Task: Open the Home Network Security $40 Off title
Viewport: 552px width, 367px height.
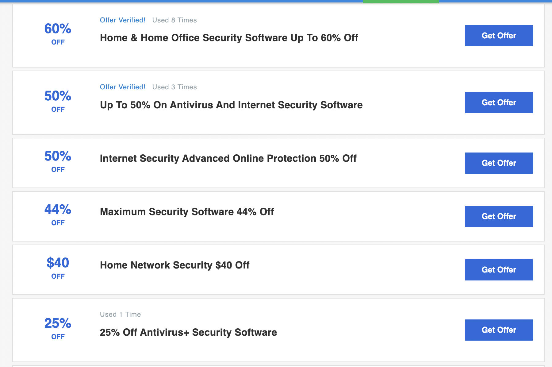Action: [174, 265]
